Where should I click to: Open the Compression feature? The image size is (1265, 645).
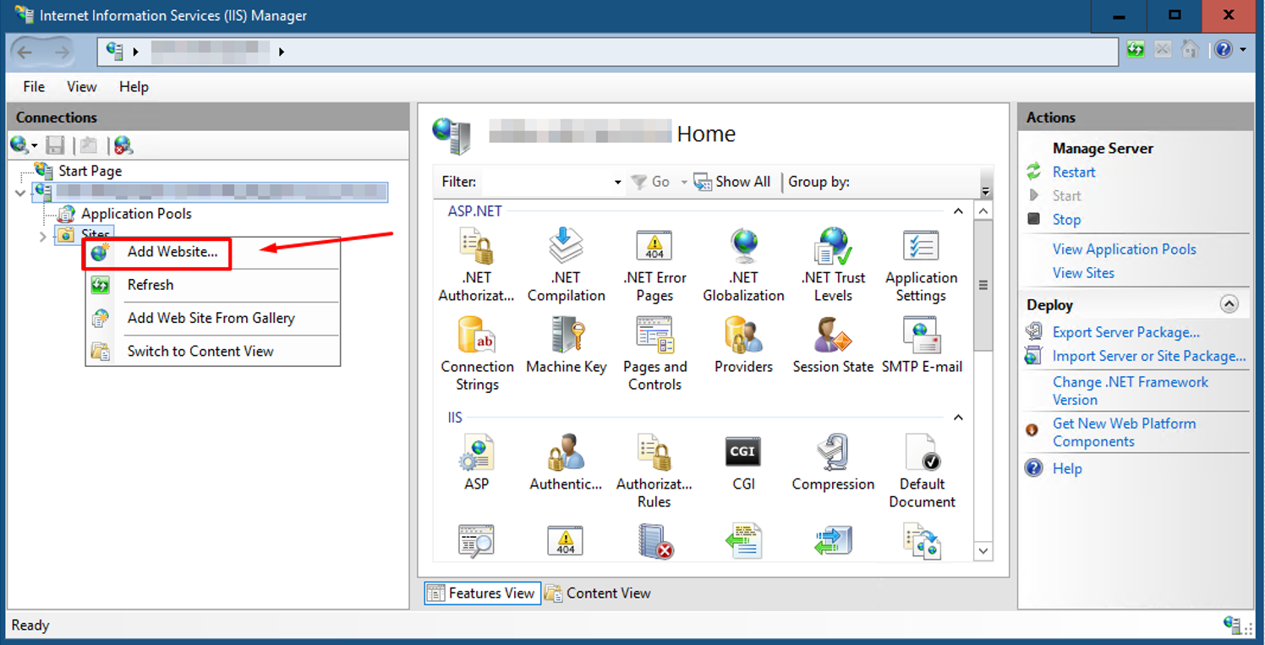[833, 462]
